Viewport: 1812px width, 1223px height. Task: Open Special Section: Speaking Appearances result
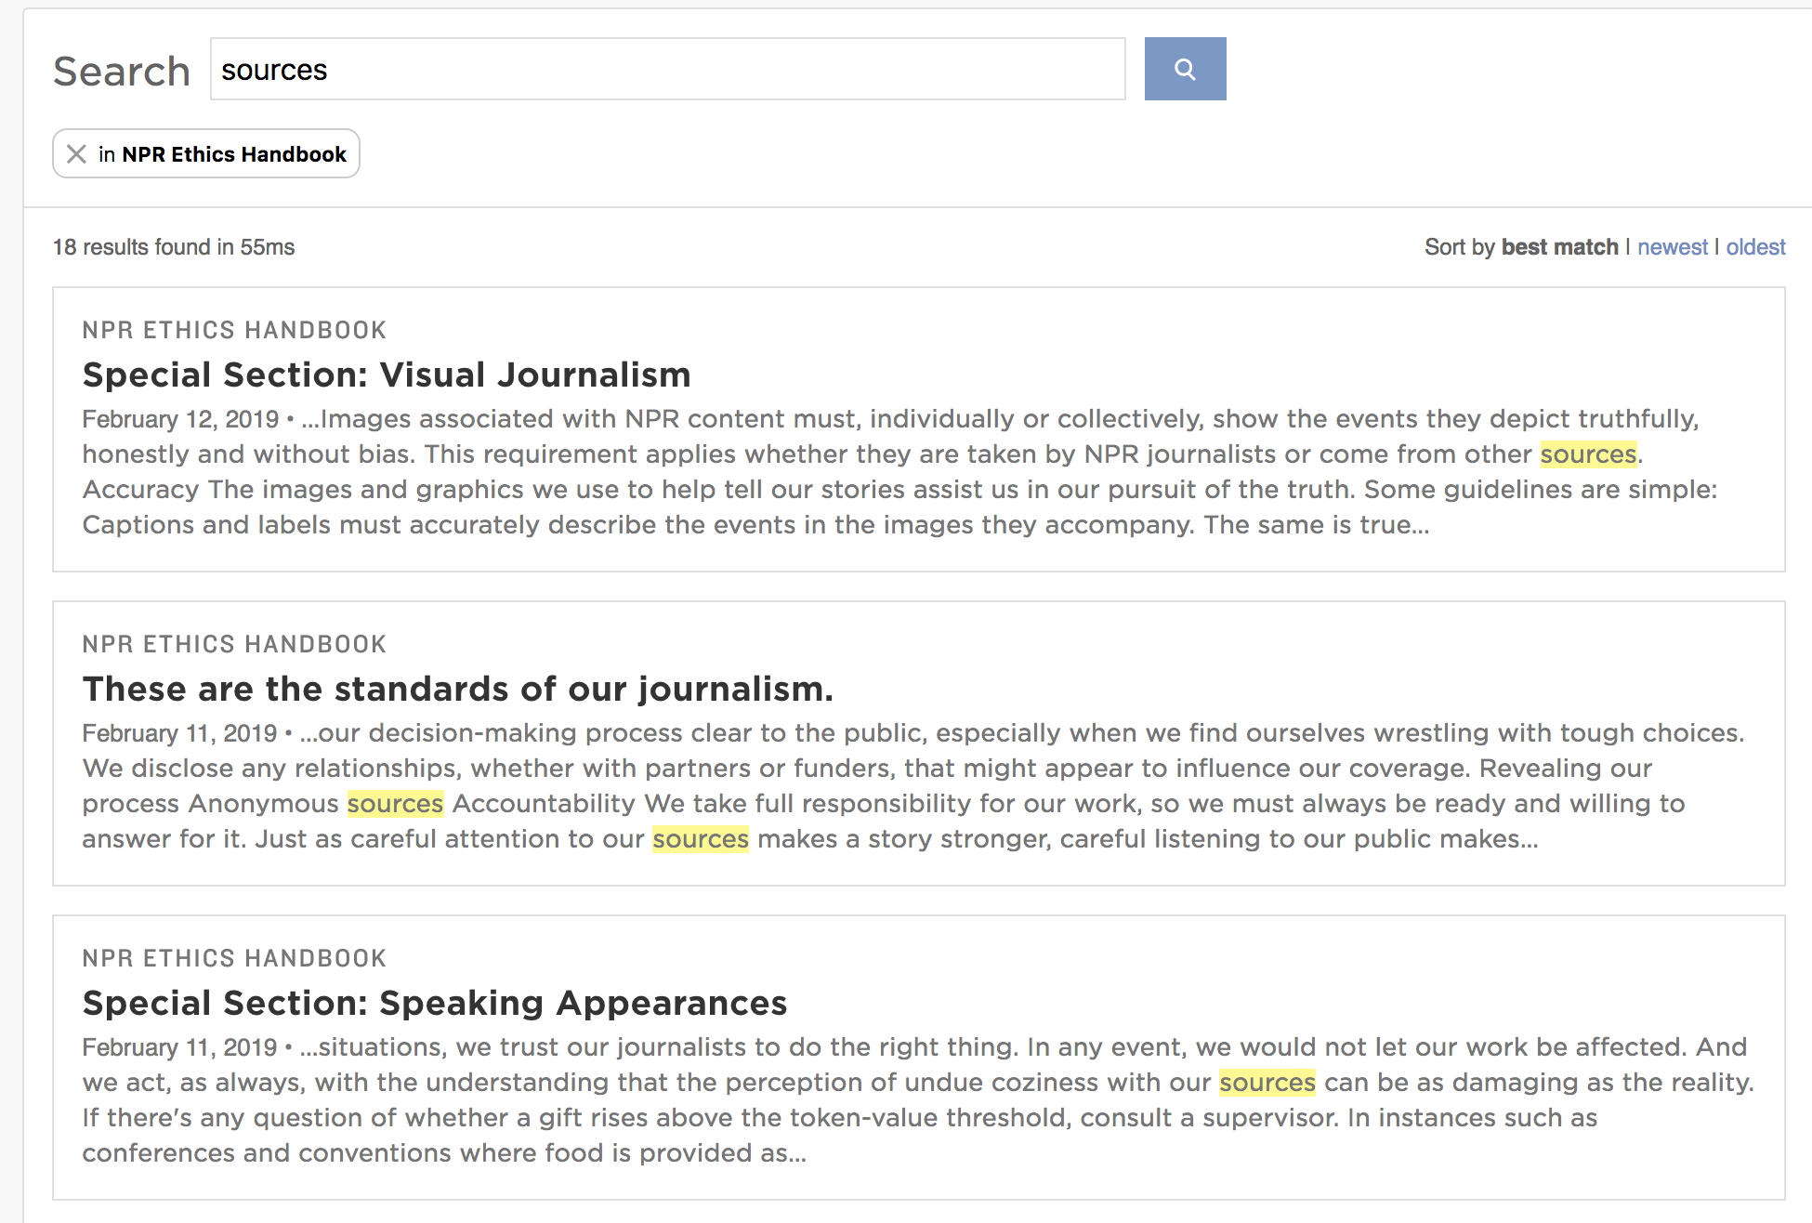(x=434, y=1003)
